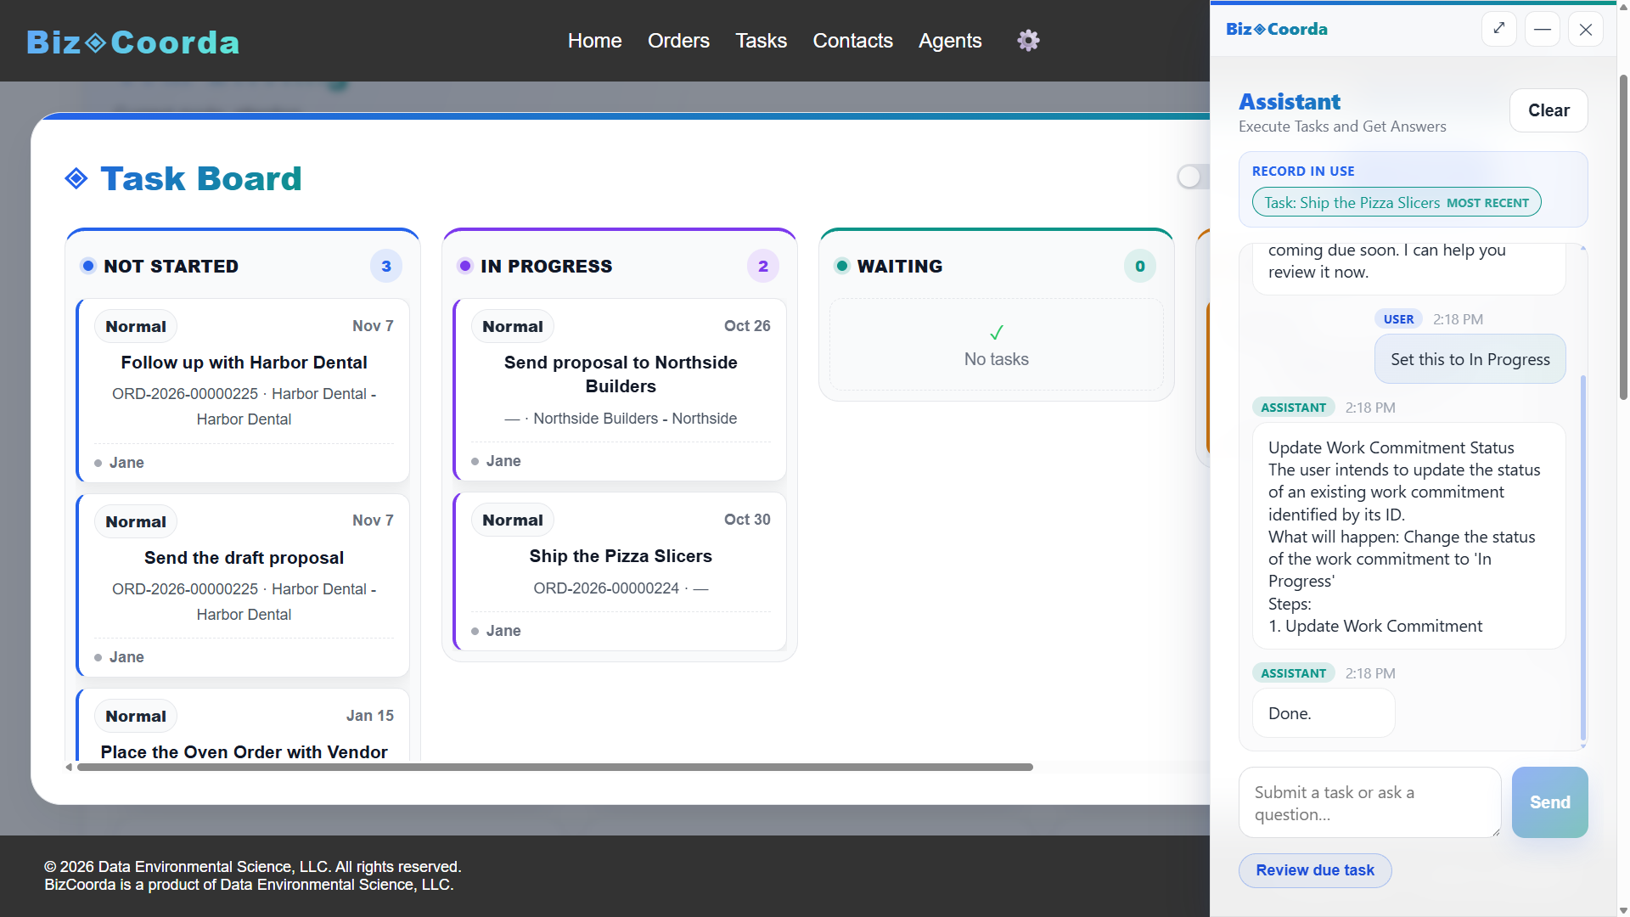1630x917 pixels.
Task: Click the WAITING column header
Action: coord(900,266)
